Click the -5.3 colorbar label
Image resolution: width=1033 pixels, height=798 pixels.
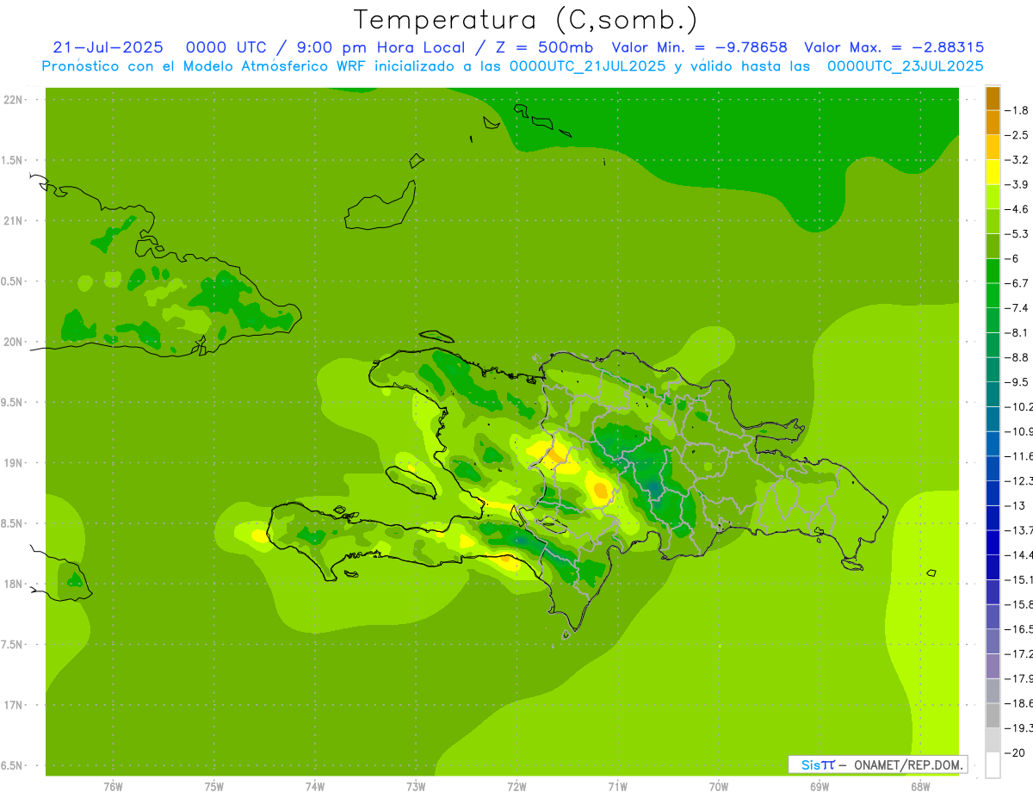click(1017, 233)
